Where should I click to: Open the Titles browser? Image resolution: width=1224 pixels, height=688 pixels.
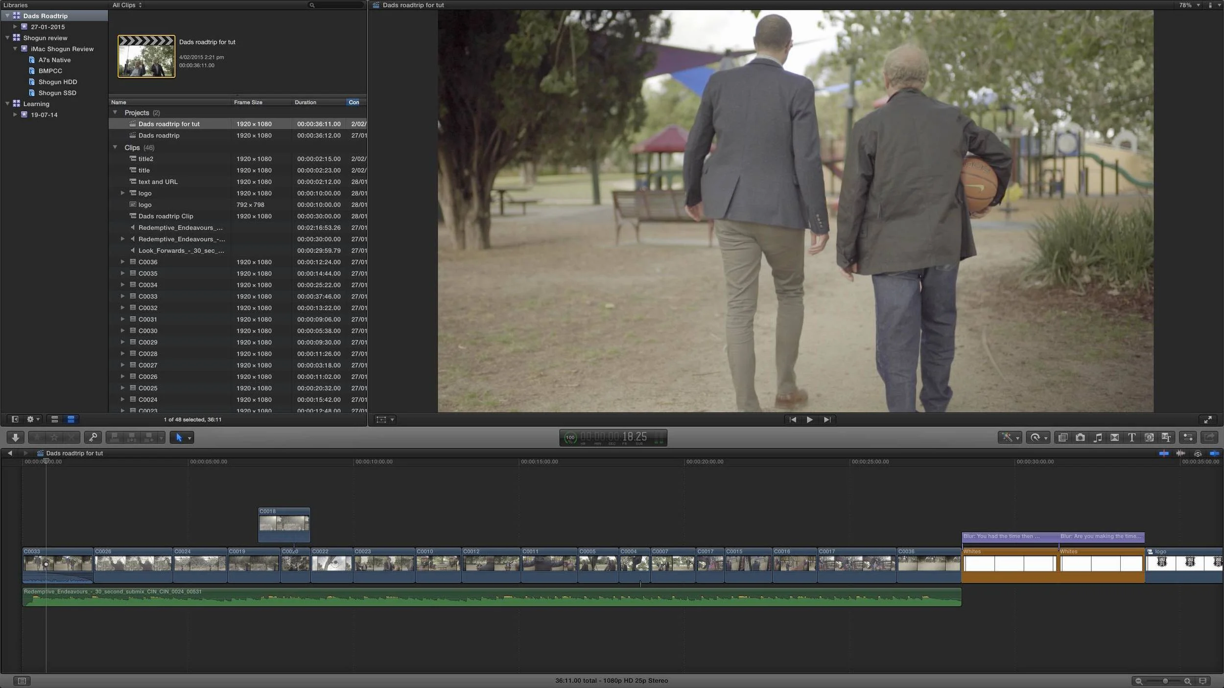(x=1132, y=437)
